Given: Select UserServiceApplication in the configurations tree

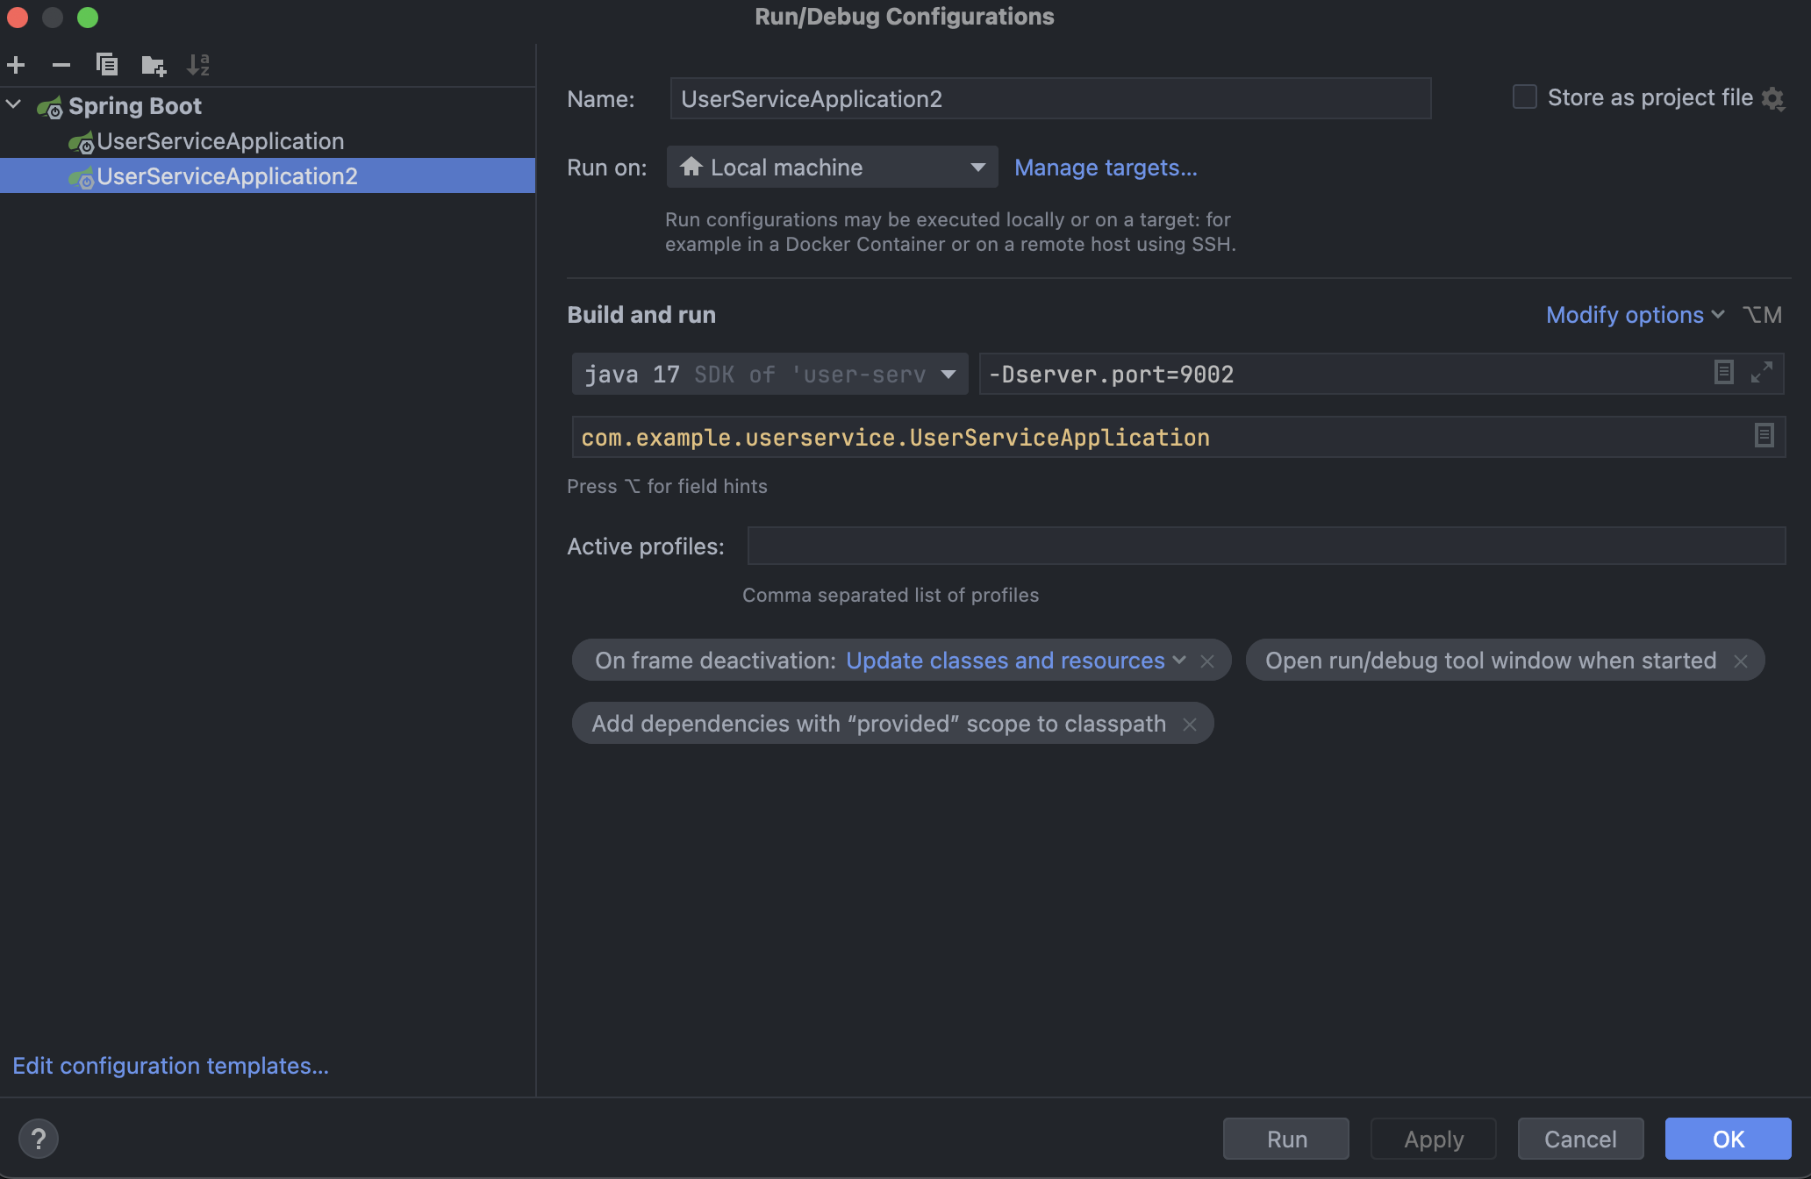Looking at the screenshot, I should (x=219, y=141).
